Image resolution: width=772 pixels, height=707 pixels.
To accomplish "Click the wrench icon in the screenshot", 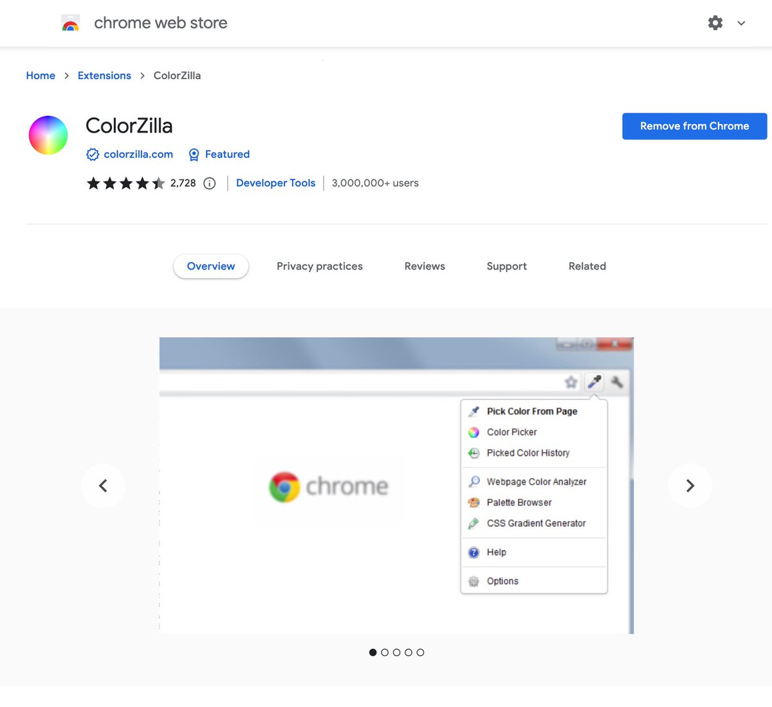I will [616, 382].
